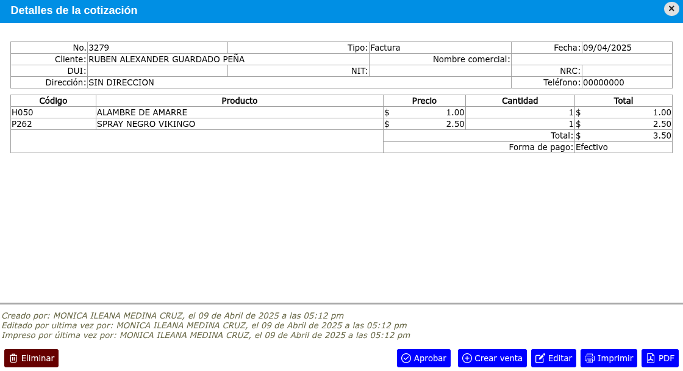The height and width of the screenshot is (371, 683).
Task: Click the Crear venta button label
Action: point(498,358)
